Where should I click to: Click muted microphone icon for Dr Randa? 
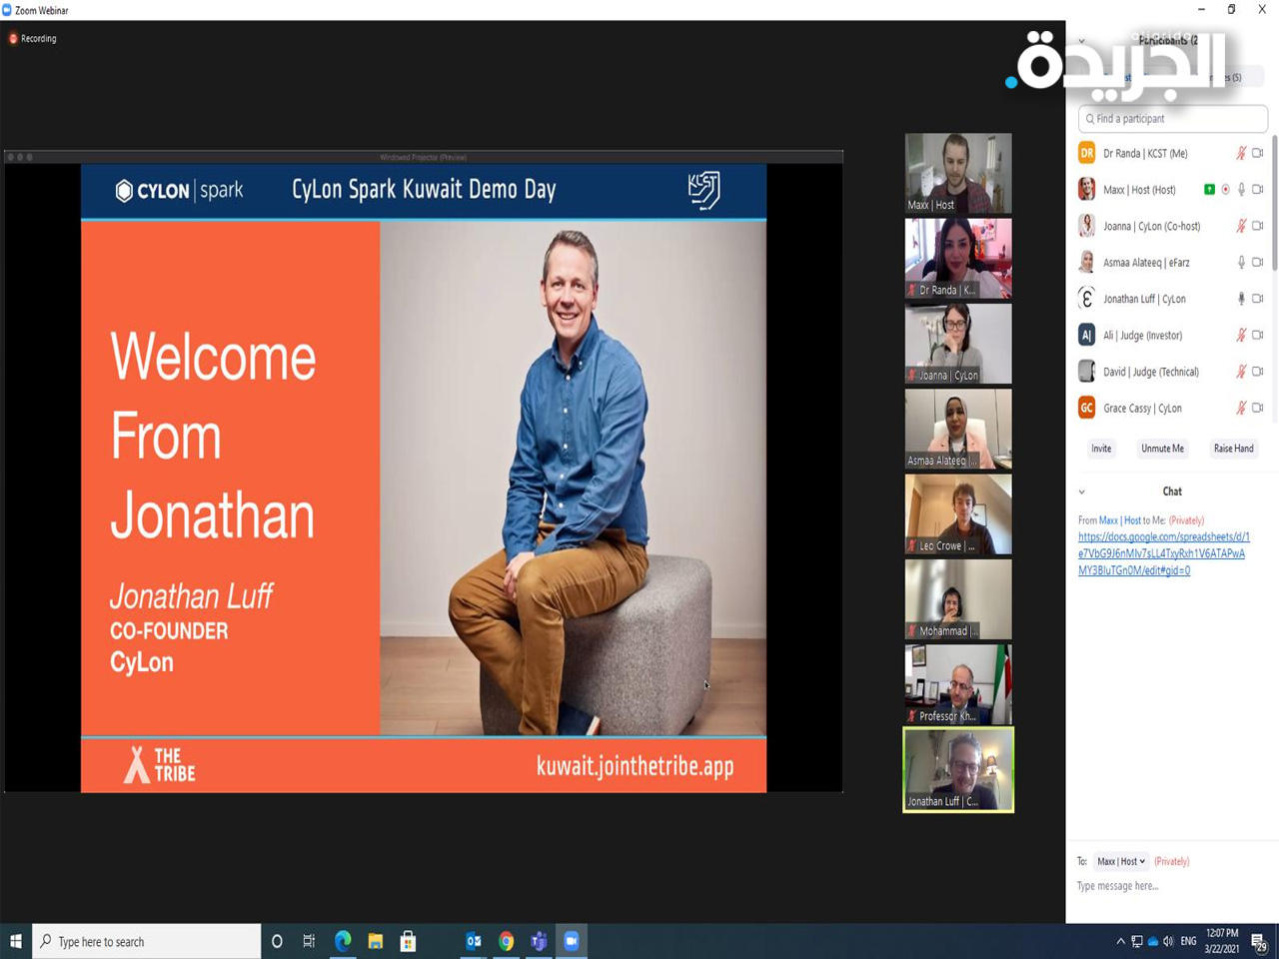point(1241,154)
